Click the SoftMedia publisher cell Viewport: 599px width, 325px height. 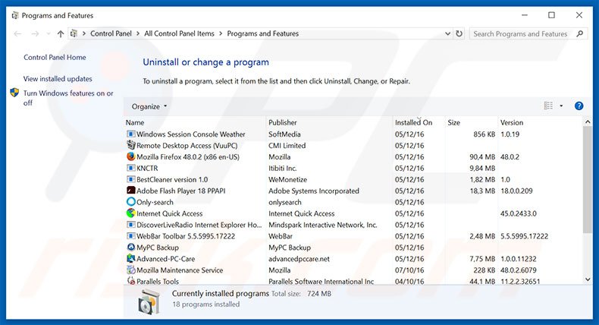[284, 134]
